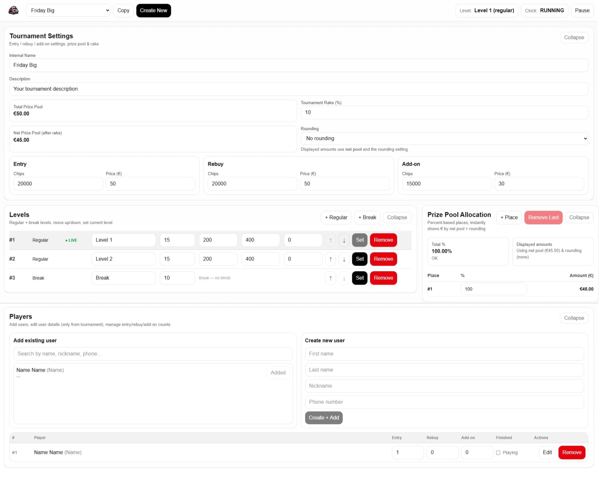Add a Regular level

336,217
